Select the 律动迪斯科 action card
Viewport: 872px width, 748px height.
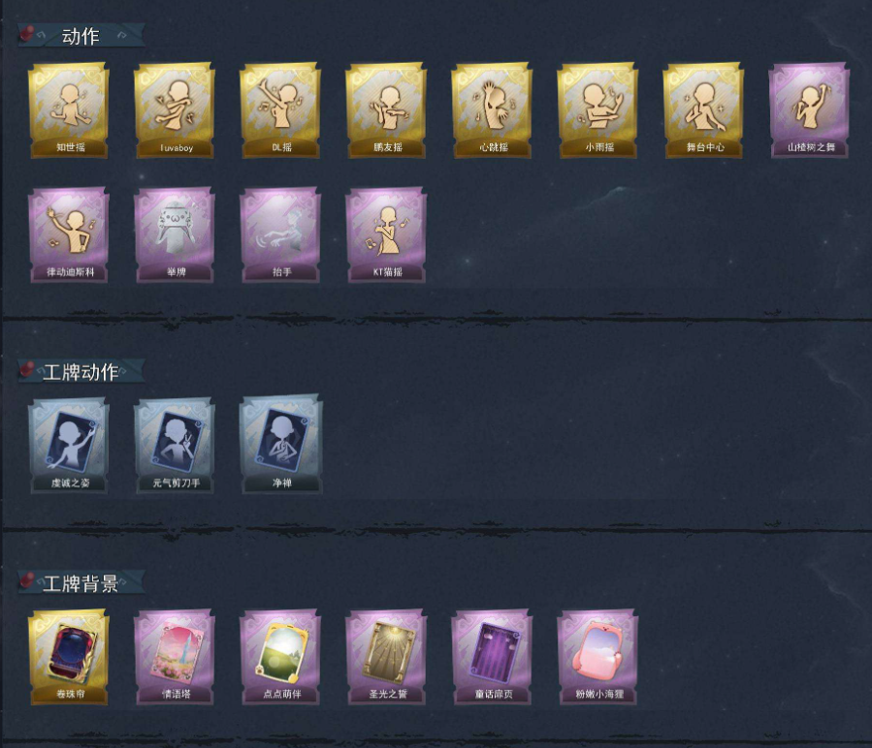[69, 235]
